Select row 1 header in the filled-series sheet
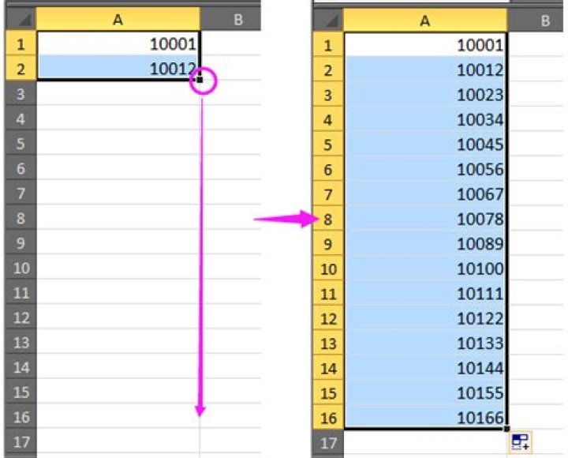This screenshot has width=568, height=458. point(328,45)
